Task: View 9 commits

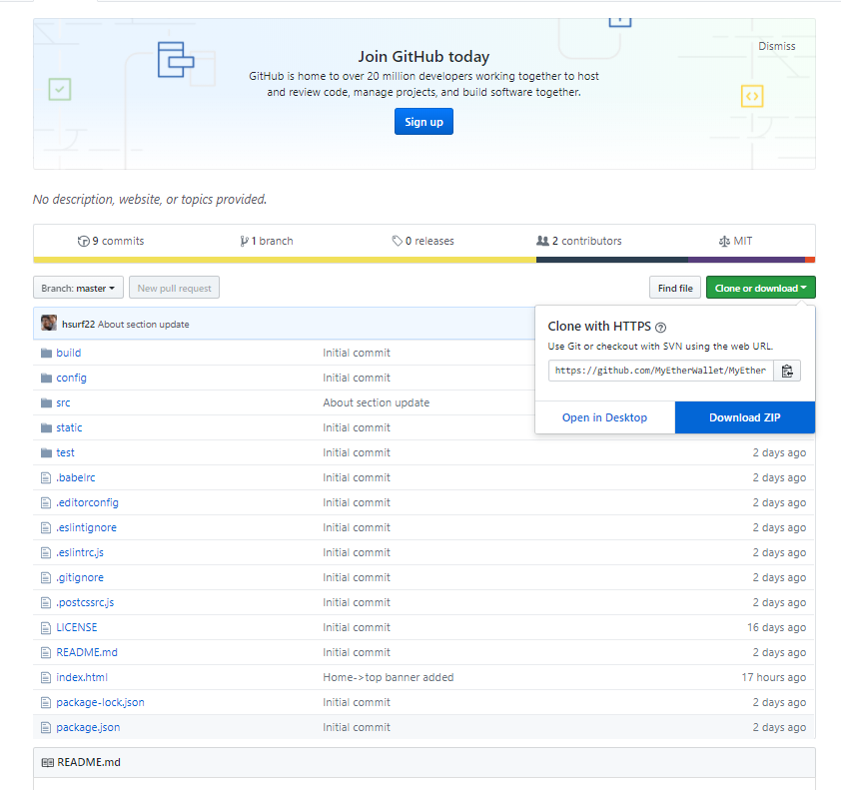Action: (x=111, y=242)
